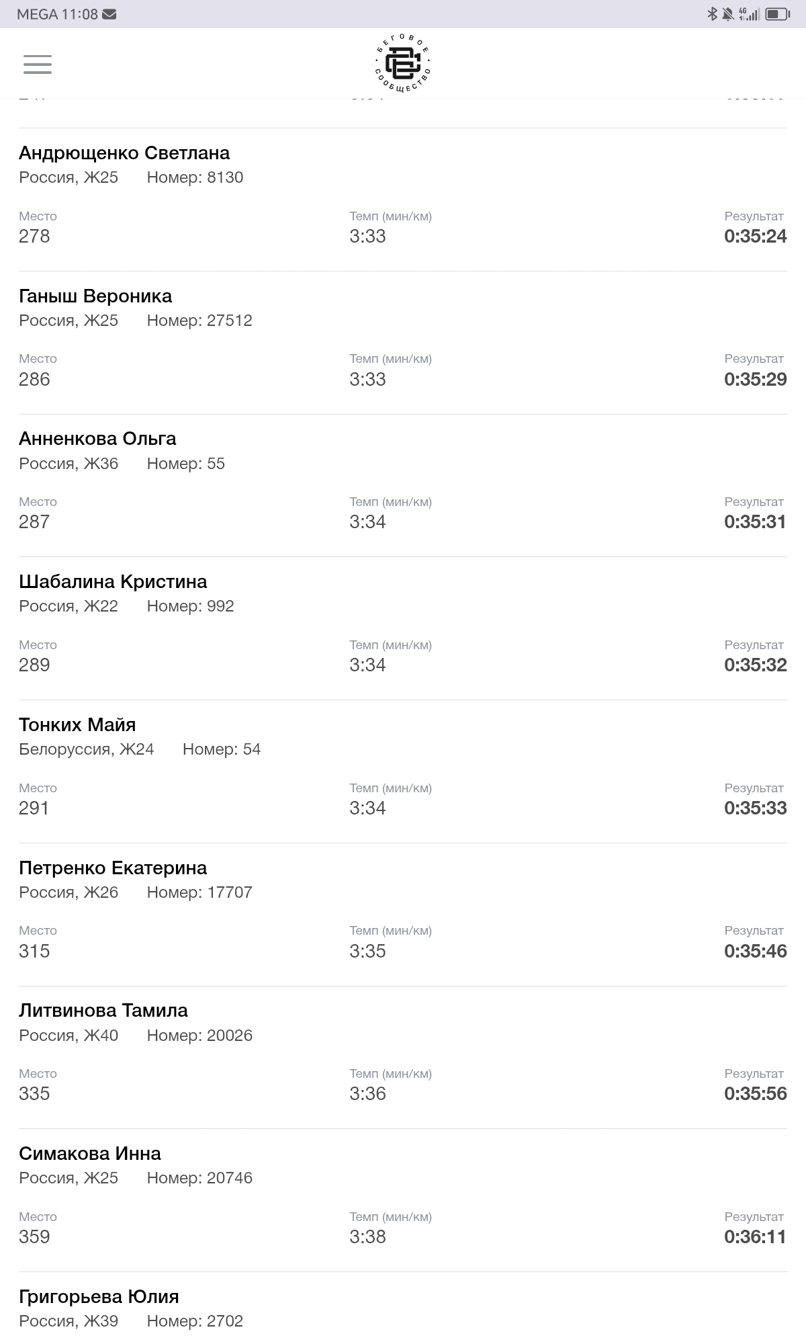Screen dimensions: 806x1344
Task: Open Андрющенко Светлана's result entry
Action: pyautogui.click(x=124, y=153)
